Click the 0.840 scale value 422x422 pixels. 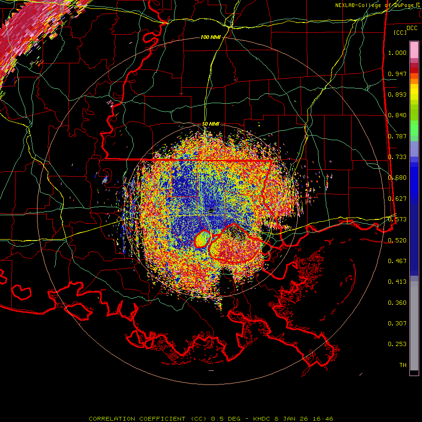(397, 115)
